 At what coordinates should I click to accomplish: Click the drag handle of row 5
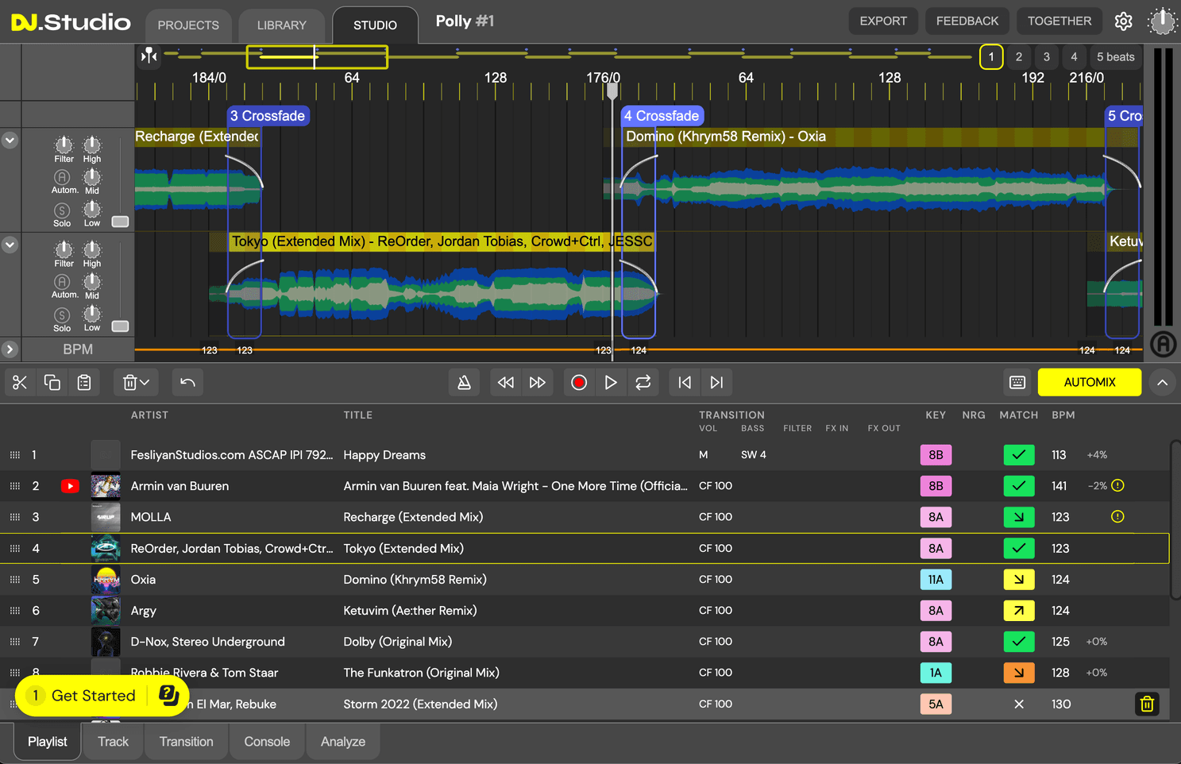[15, 580]
